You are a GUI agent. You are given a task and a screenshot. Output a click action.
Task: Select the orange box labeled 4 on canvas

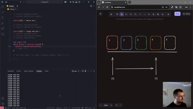tap(156, 43)
